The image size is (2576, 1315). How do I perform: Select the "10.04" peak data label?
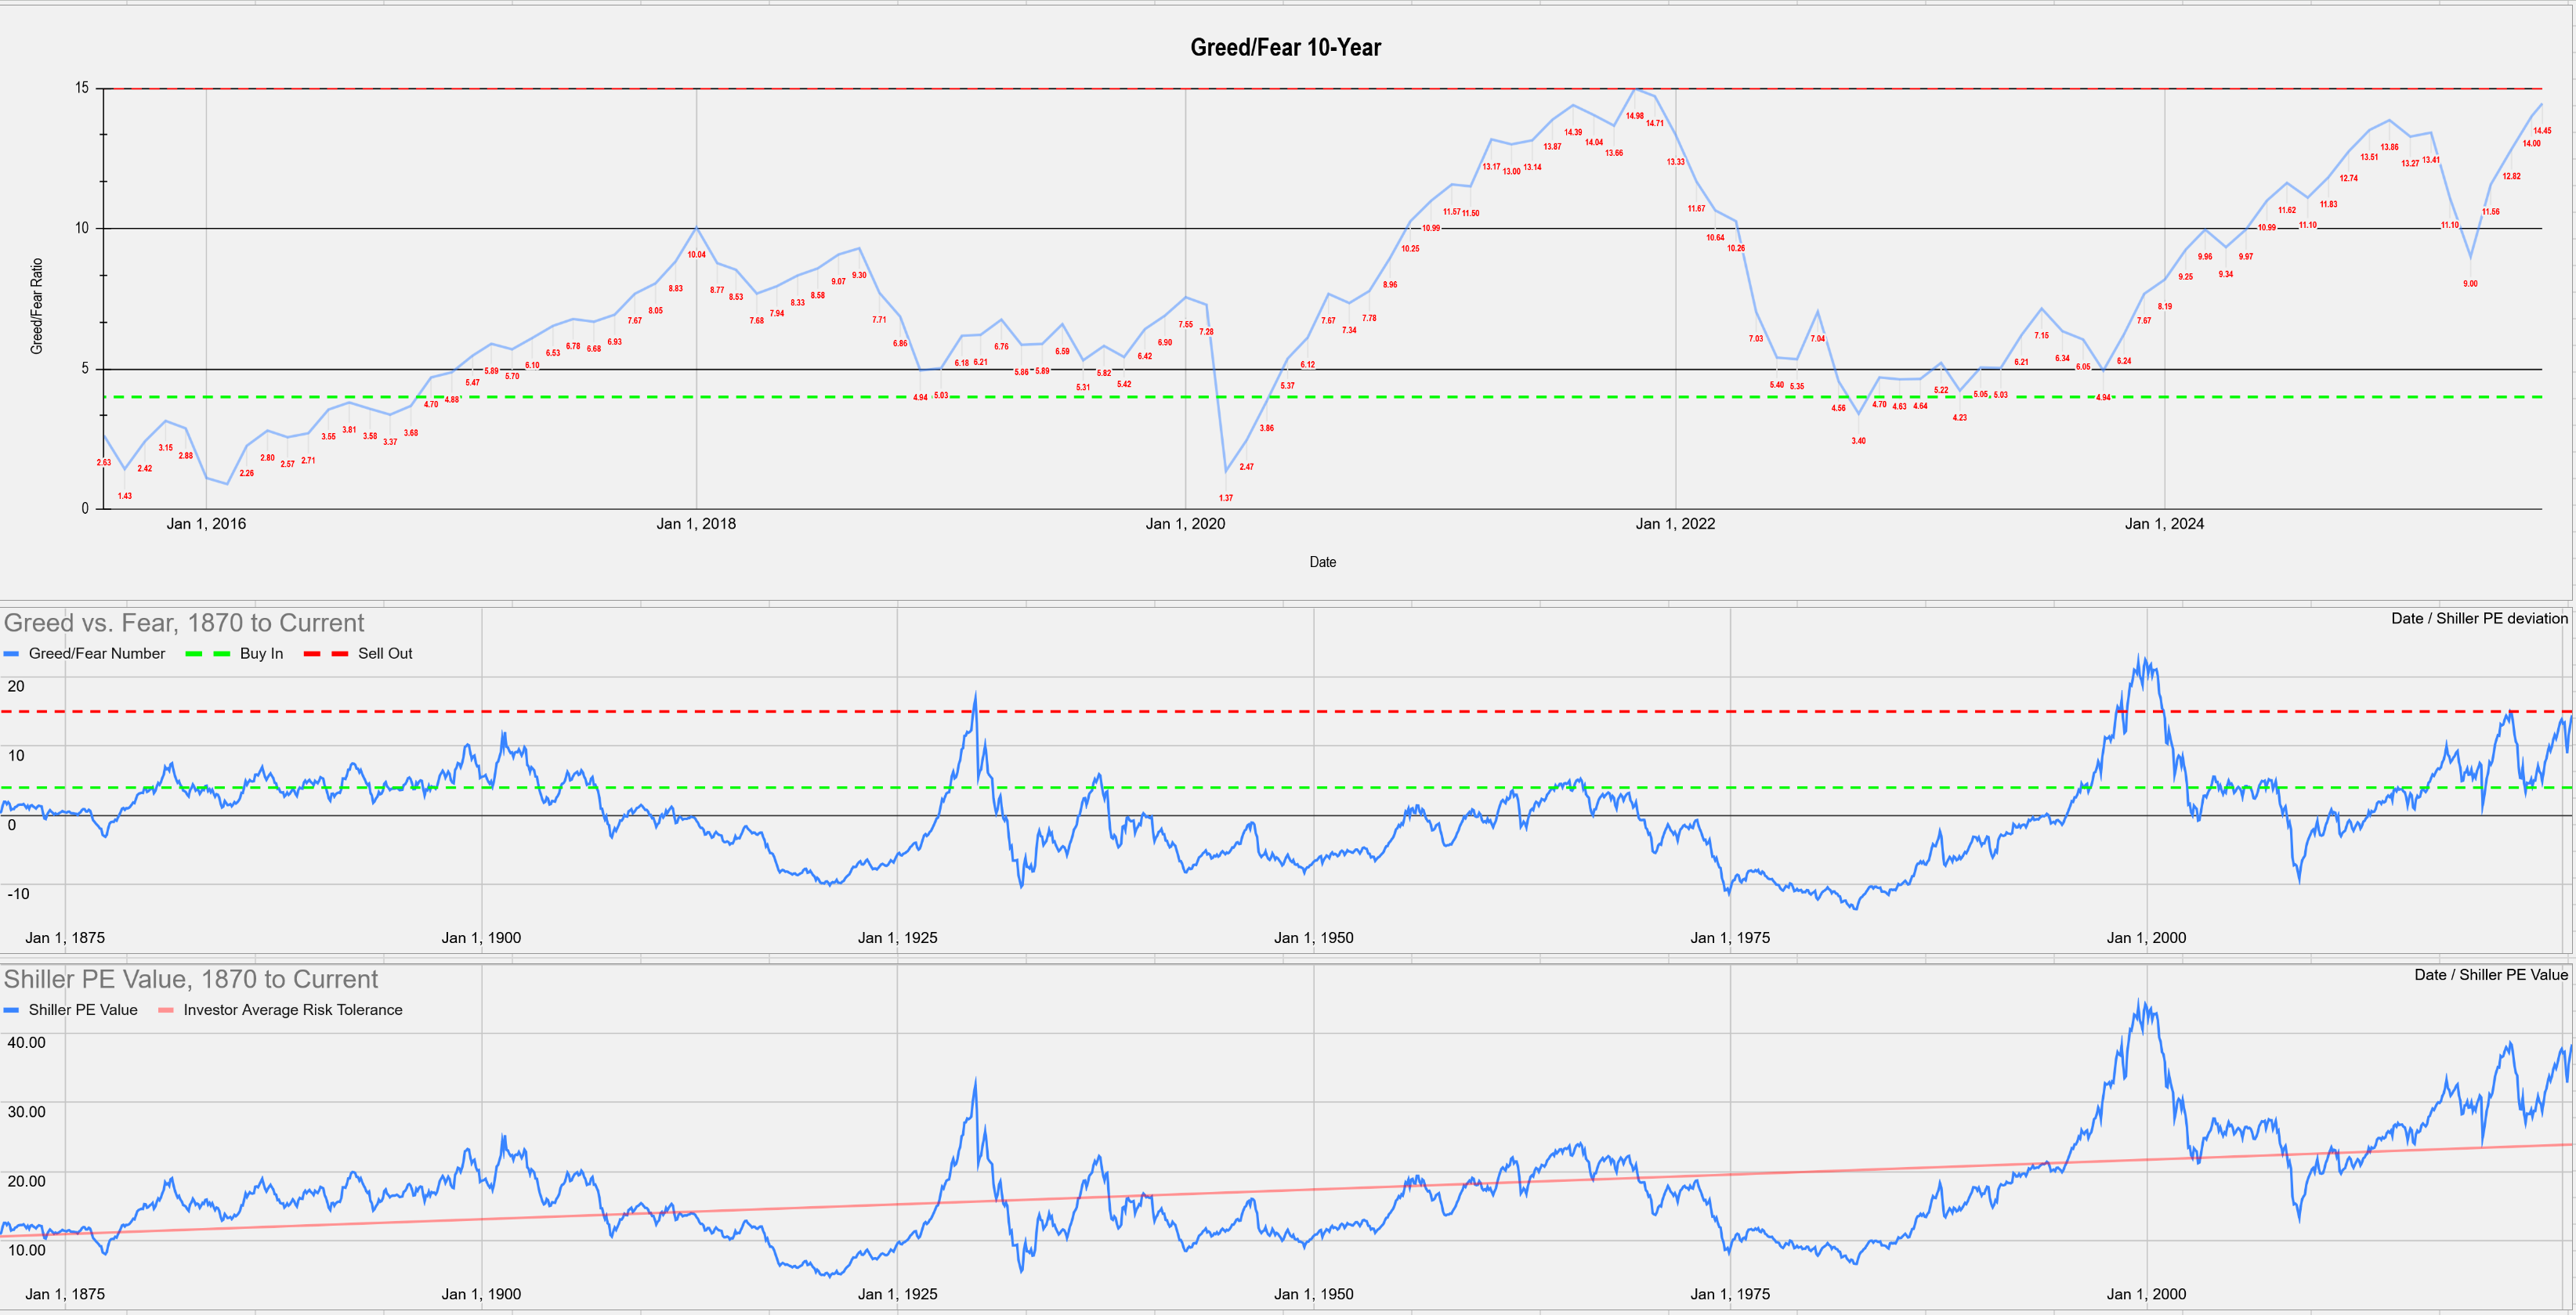coord(697,255)
